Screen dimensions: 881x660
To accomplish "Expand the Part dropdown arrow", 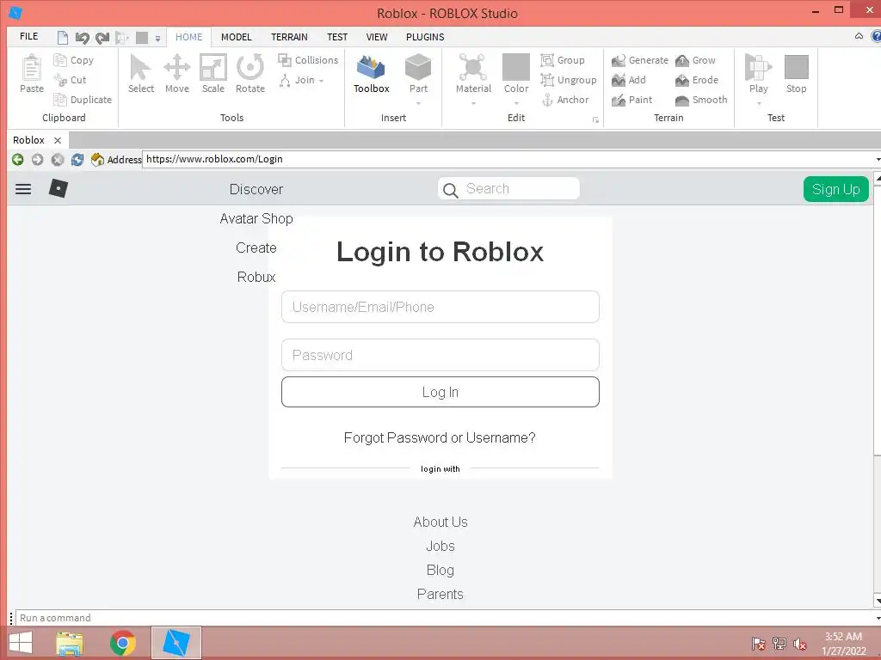I will (x=419, y=103).
